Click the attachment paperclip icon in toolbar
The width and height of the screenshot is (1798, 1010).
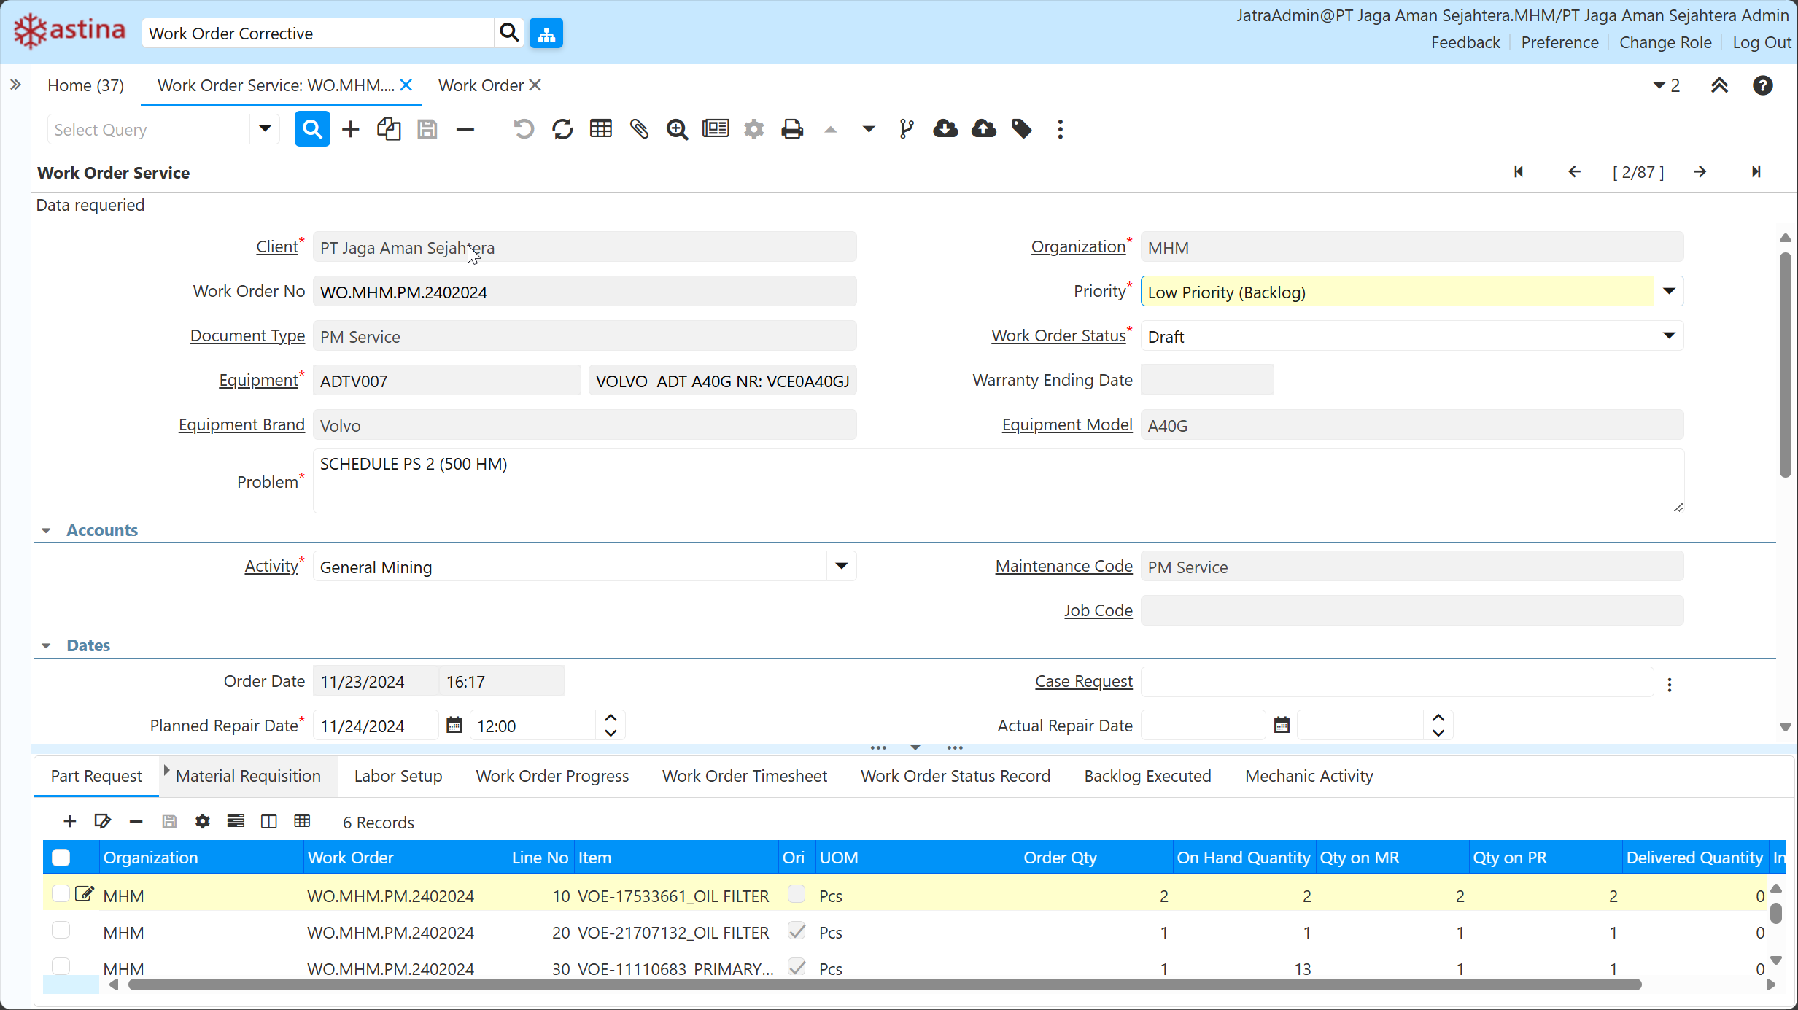[639, 129]
